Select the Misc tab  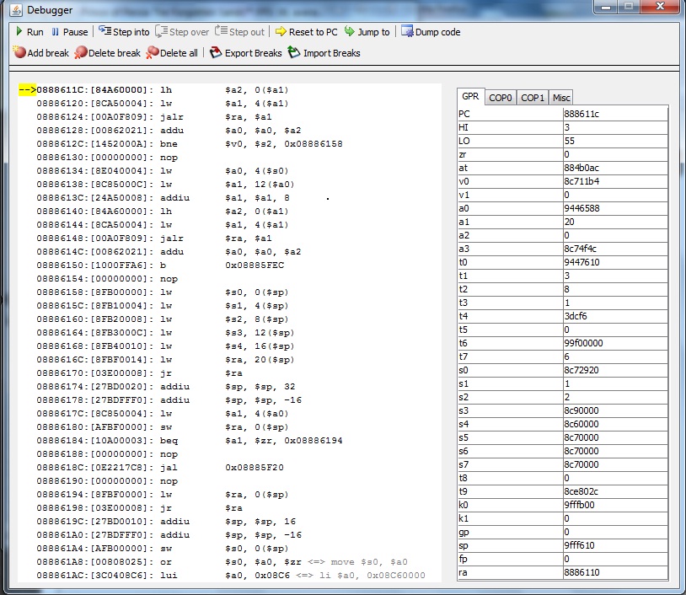coord(561,98)
